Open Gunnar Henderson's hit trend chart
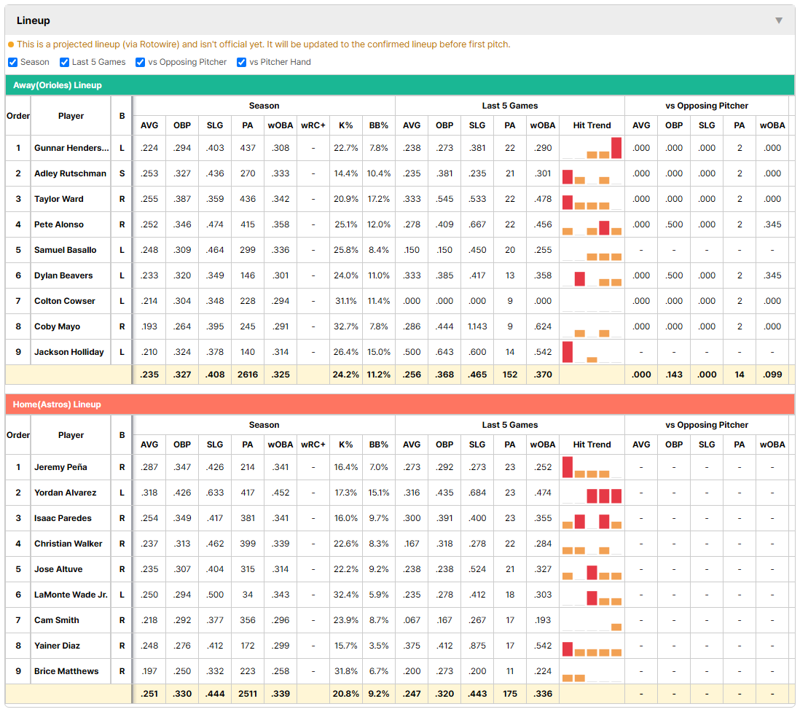The height and width of the screenshot is (712, 800). pos(592,148)
